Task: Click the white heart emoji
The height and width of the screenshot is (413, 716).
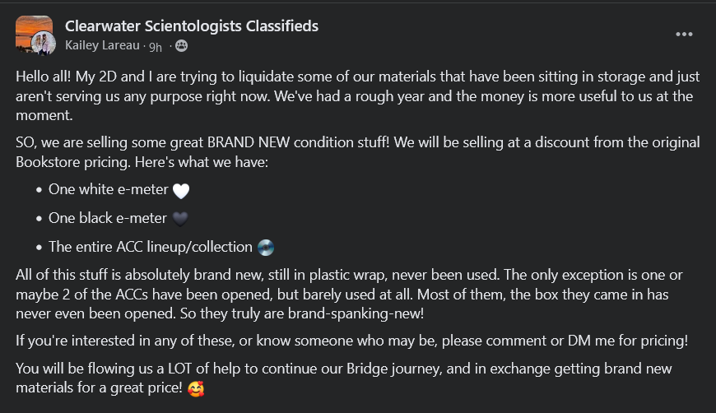Action: [182, 192]
